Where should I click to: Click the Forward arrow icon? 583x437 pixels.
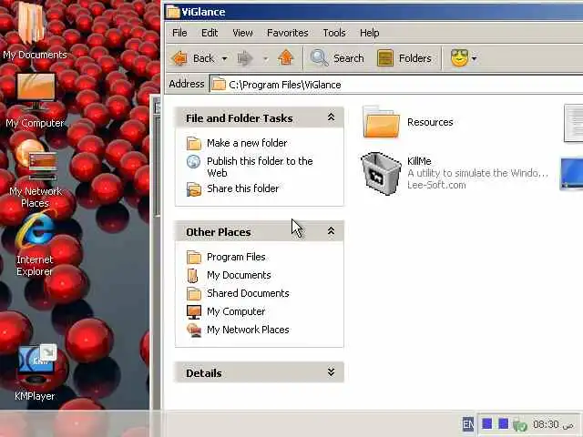pos(245,58)
